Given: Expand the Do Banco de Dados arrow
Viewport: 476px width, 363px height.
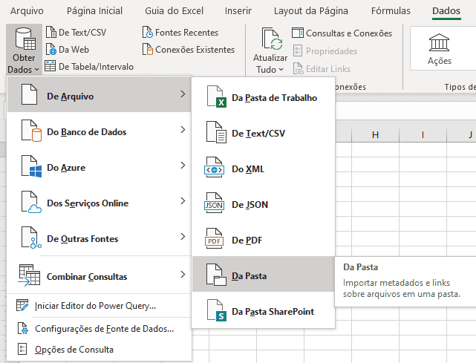Looking at the screenshot, I should pos(183,130).
